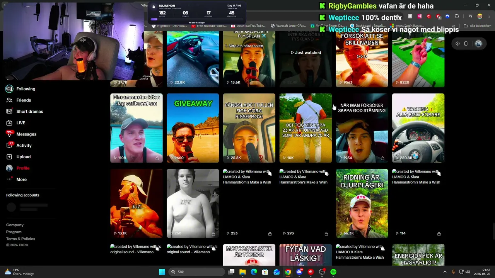The width and height of the screenshot is (495, 278).
Task: Open the account avatar in top-right pill
Action: point(478,44)
